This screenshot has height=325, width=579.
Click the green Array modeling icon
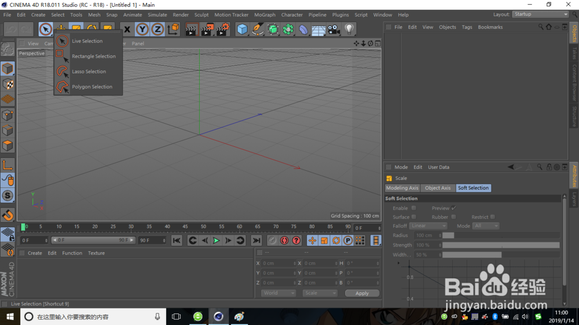[288, 29]
